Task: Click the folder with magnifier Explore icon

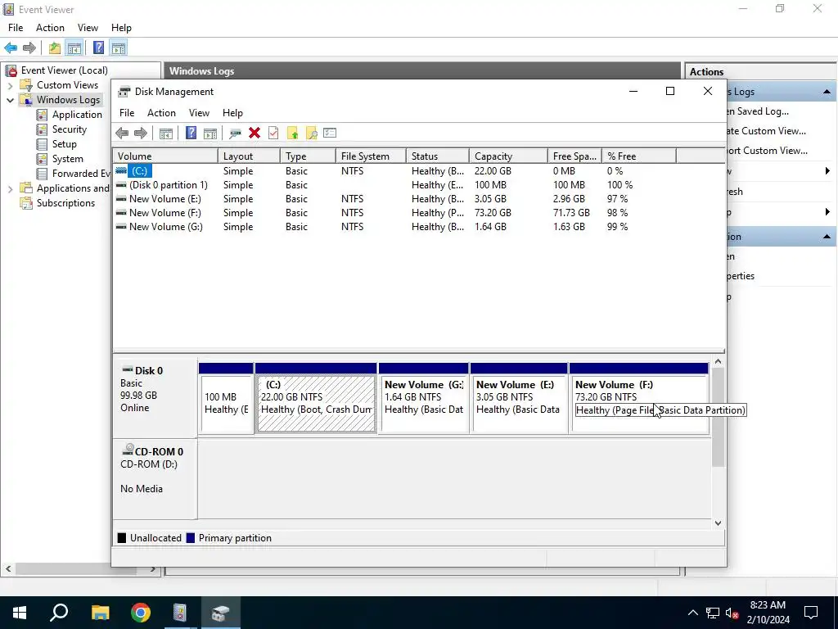Action: (312, 133)
